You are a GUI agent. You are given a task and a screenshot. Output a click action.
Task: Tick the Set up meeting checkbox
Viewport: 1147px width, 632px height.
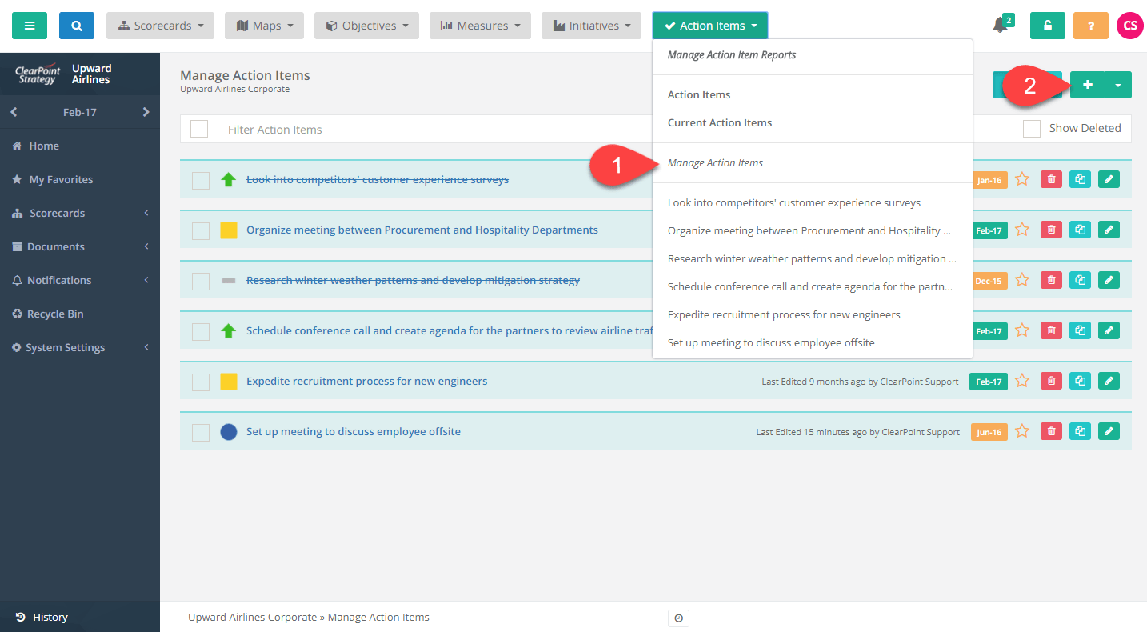point(201,432)
